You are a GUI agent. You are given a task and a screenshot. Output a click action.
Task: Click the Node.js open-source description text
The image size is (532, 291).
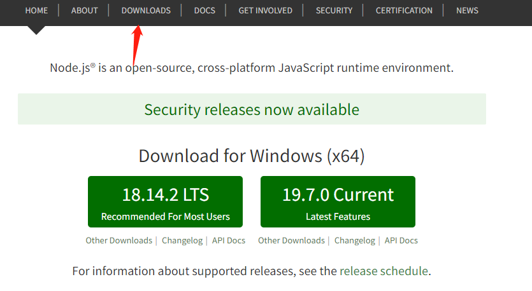coord(252,68)
